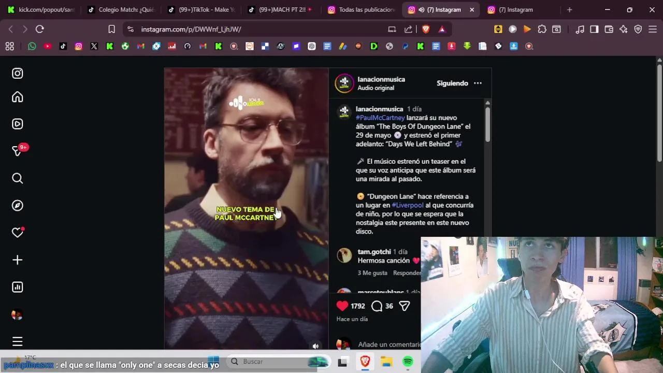Viewport: 663px width, 373px height.
Task: Open the post options three-dot menu
Action: point(478,83)
